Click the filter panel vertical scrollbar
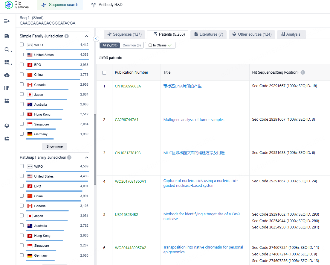The height and width of the screenshot is (265, 330). pos(95,150)
